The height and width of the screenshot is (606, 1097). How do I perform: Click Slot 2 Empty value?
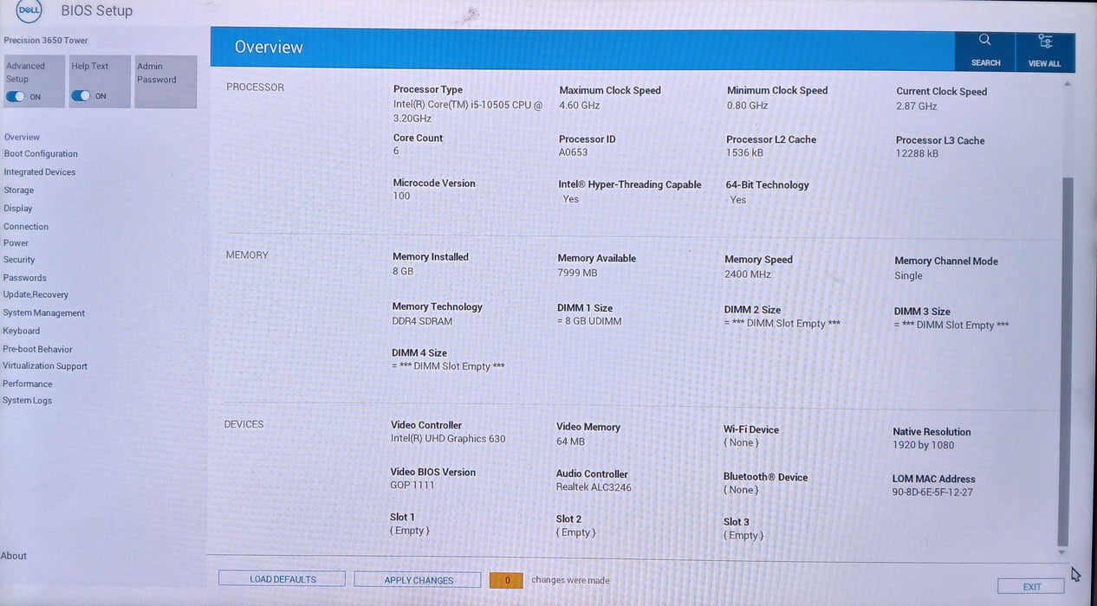(576, 533)
